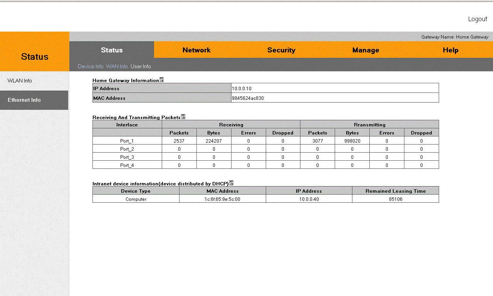Open the Device Info sub-menu link
493x296 pixels.
[91, 66]
